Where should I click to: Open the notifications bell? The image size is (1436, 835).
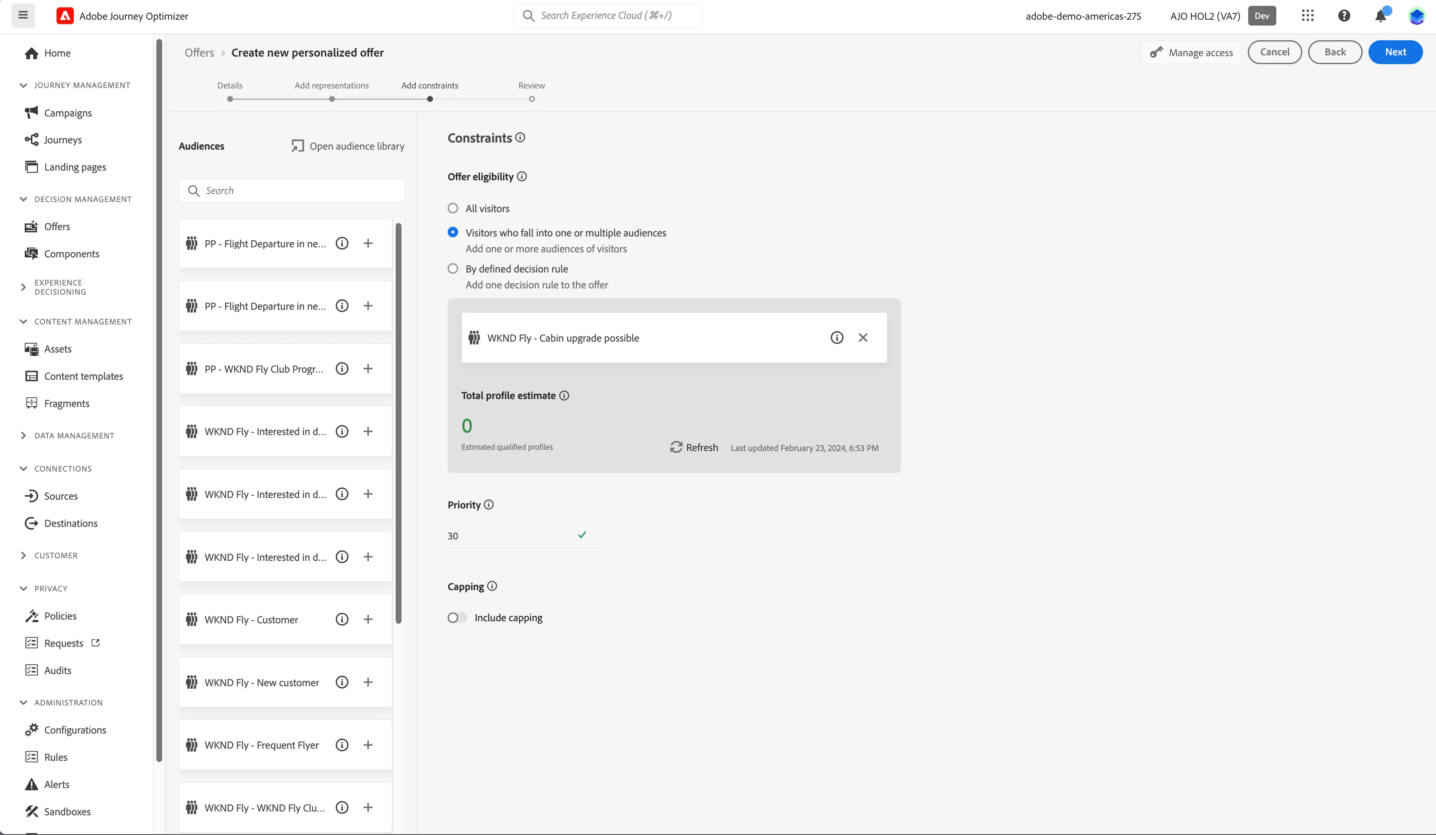pyautogui.click(x=1380, y=16)
